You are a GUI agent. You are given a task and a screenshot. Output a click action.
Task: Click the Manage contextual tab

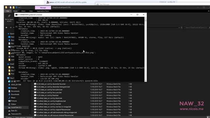click(x=43, y=8)
